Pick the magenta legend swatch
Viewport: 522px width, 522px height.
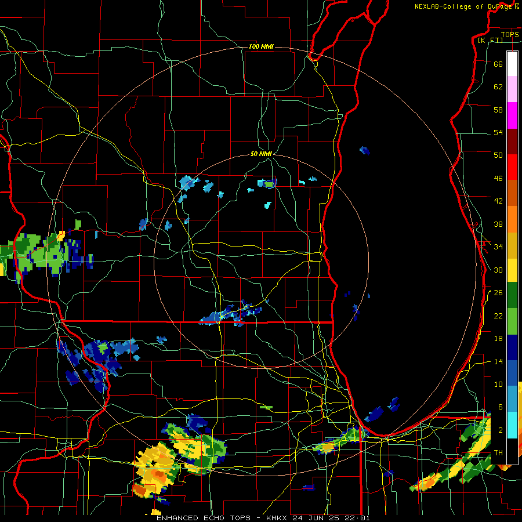click(x=512, y=115)
